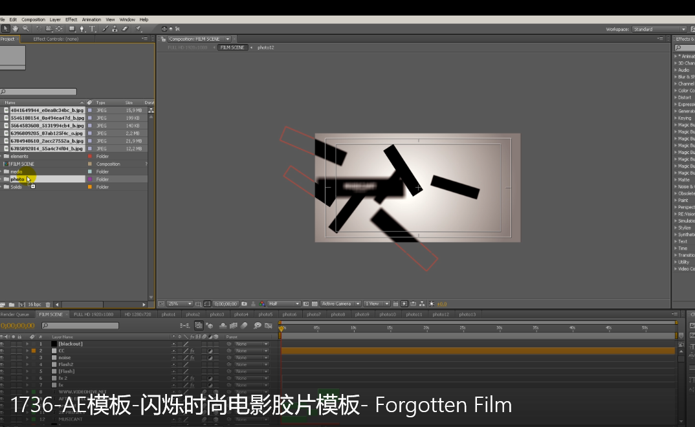Image resolution: width=695 pixels, height=427 pixels.
Task: Select the Rectangle shape tool
Action: pyautogui.click(x=72, y=29)
